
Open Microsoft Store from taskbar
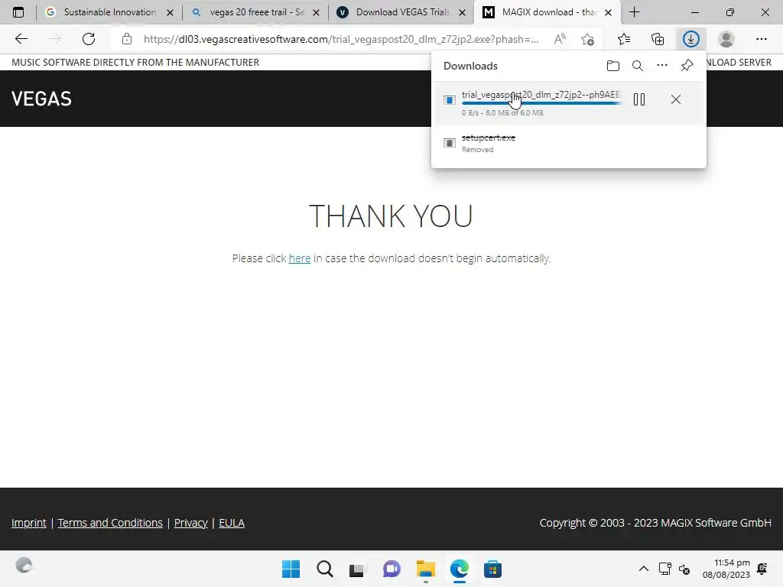pos(492,569)
